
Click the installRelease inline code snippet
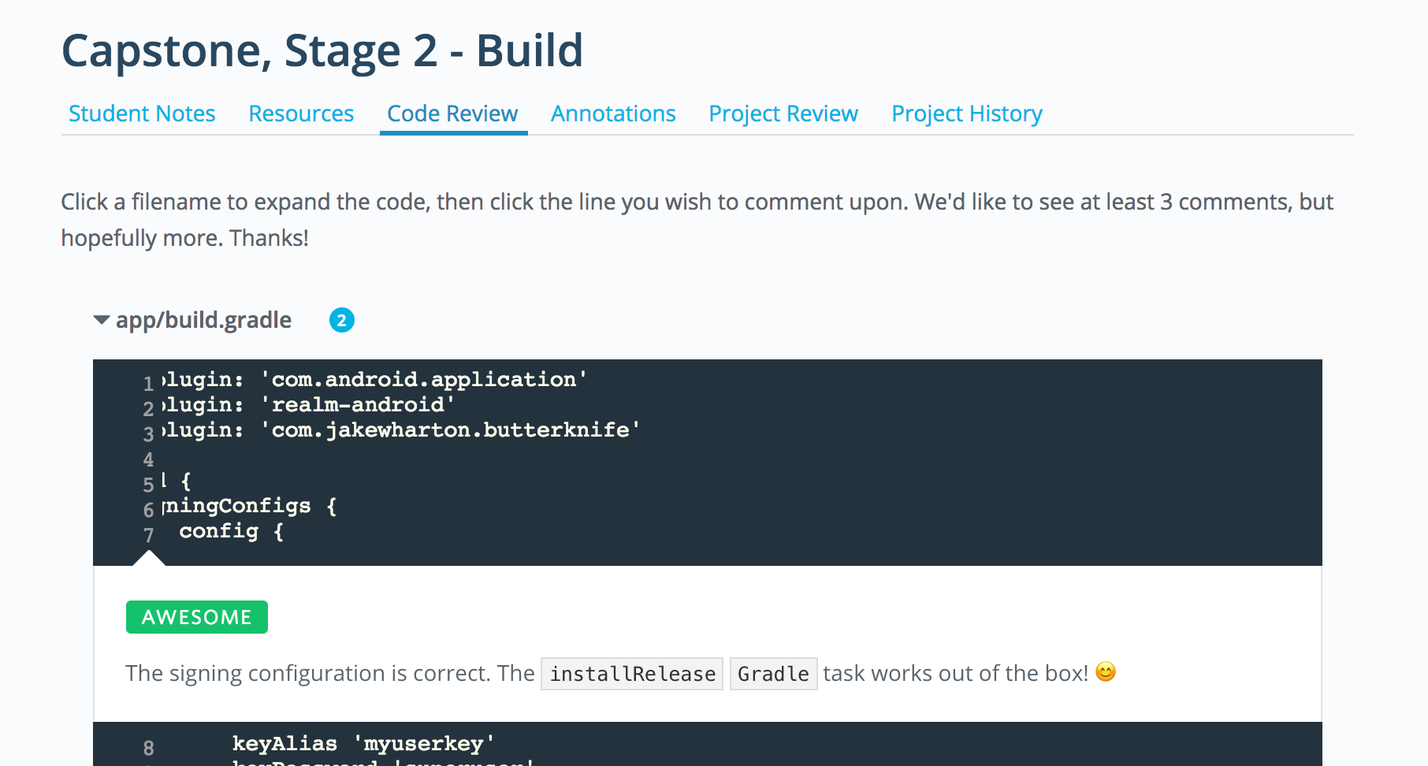pyautogui.click(x=632, y=674)
